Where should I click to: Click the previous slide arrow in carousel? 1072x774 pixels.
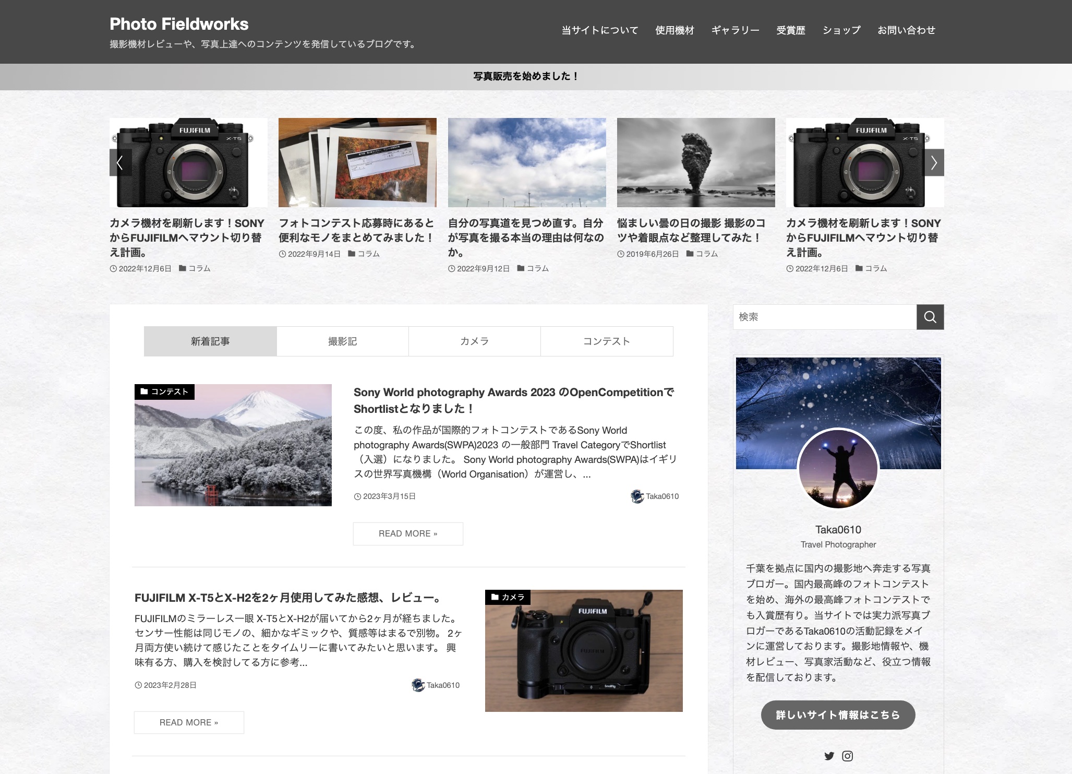[x=120, y=162]
